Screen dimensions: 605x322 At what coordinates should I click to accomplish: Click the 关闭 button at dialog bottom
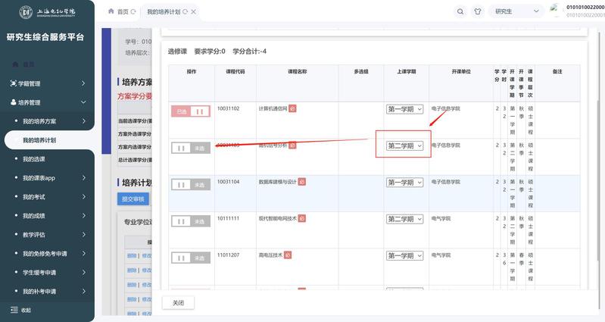pos(178,302)
